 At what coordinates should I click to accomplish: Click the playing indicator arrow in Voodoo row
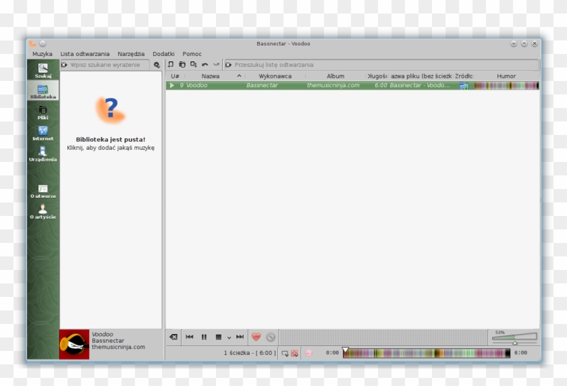[x=172, y=85]
